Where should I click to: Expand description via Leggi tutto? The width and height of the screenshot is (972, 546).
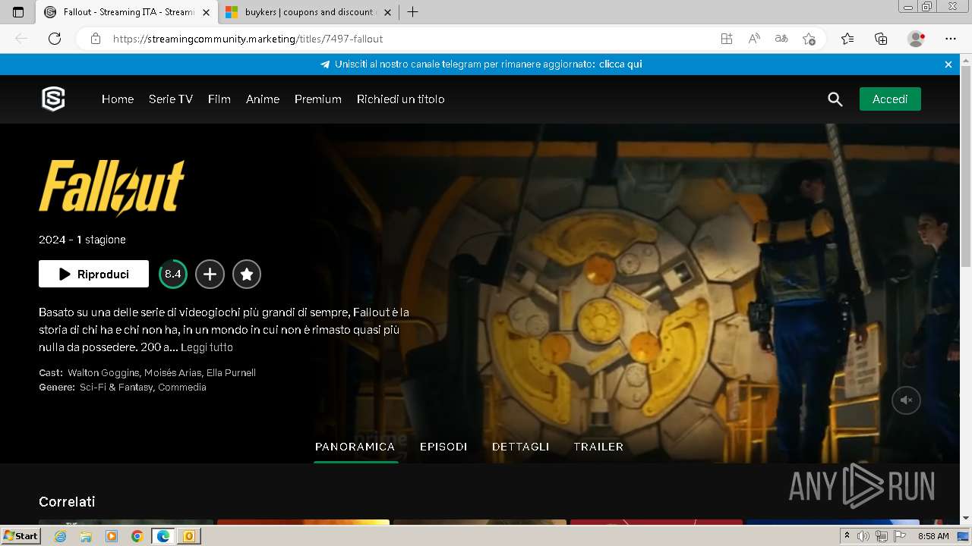[x=207, y=347]
